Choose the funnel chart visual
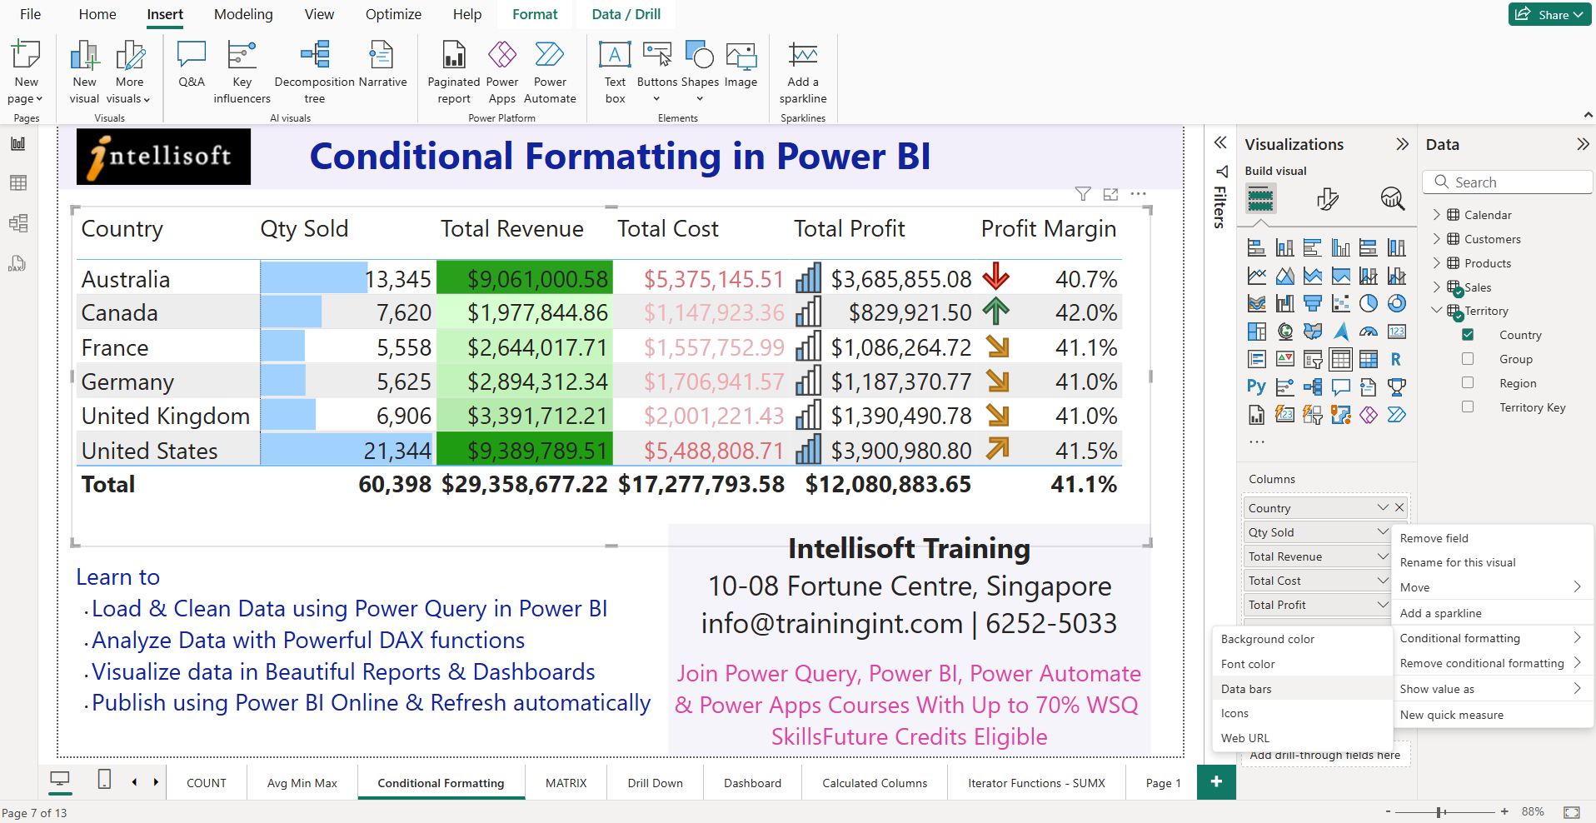 (1313, 303)
